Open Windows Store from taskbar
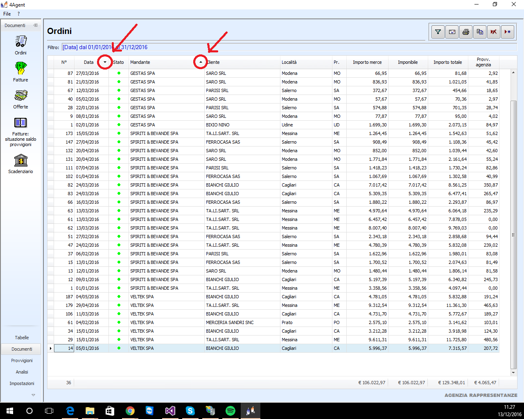The image size is (524, 419). [110, 411]
